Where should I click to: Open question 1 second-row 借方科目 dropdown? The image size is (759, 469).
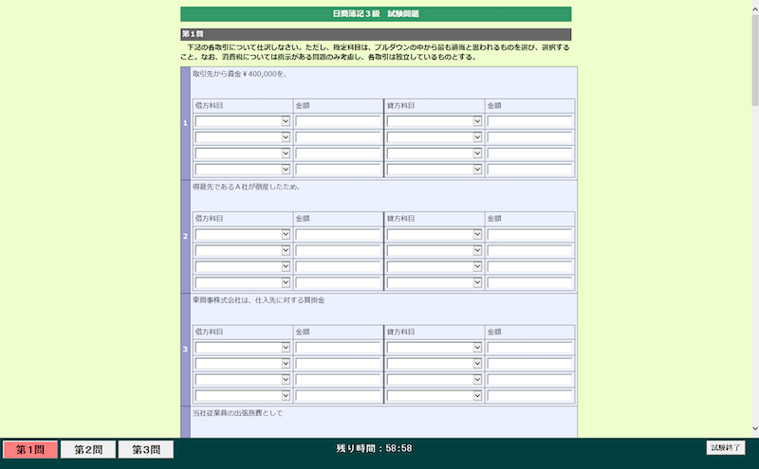243,136
